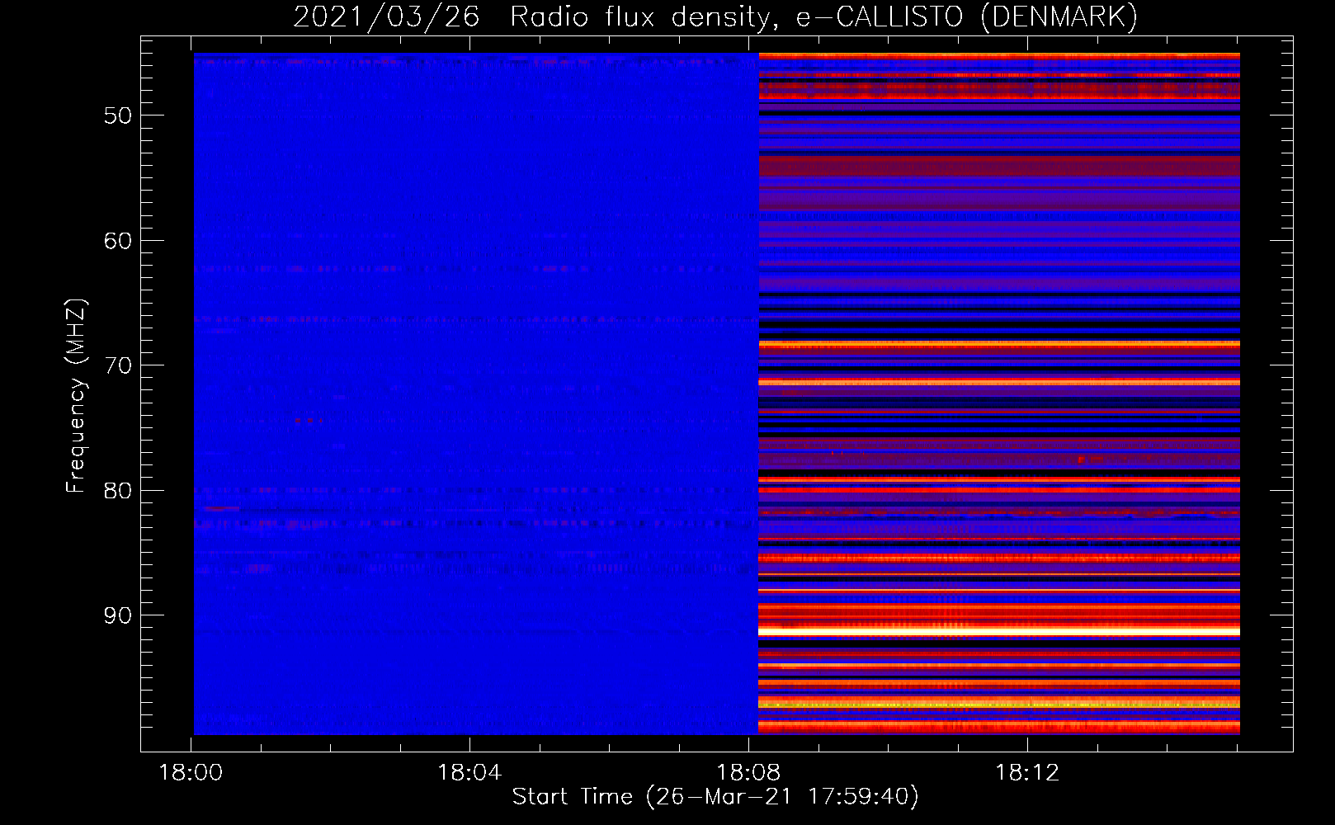1335x825 pixels.
Task: Click the frequency tick label "50"
Action: click(118, 115)
